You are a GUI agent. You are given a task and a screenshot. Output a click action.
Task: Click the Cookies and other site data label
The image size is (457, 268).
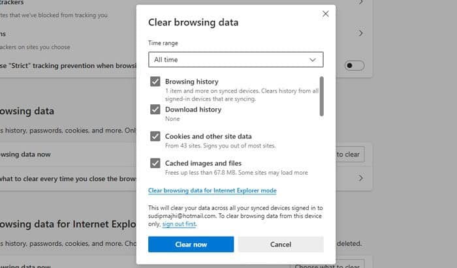(x=208, y=136)
